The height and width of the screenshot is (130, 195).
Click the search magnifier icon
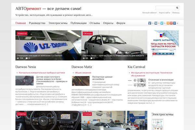[177, 8]
